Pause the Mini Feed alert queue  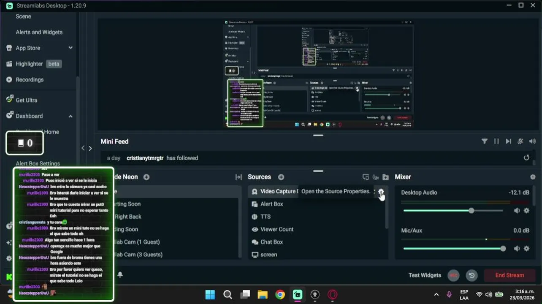[x=496, y=141]
